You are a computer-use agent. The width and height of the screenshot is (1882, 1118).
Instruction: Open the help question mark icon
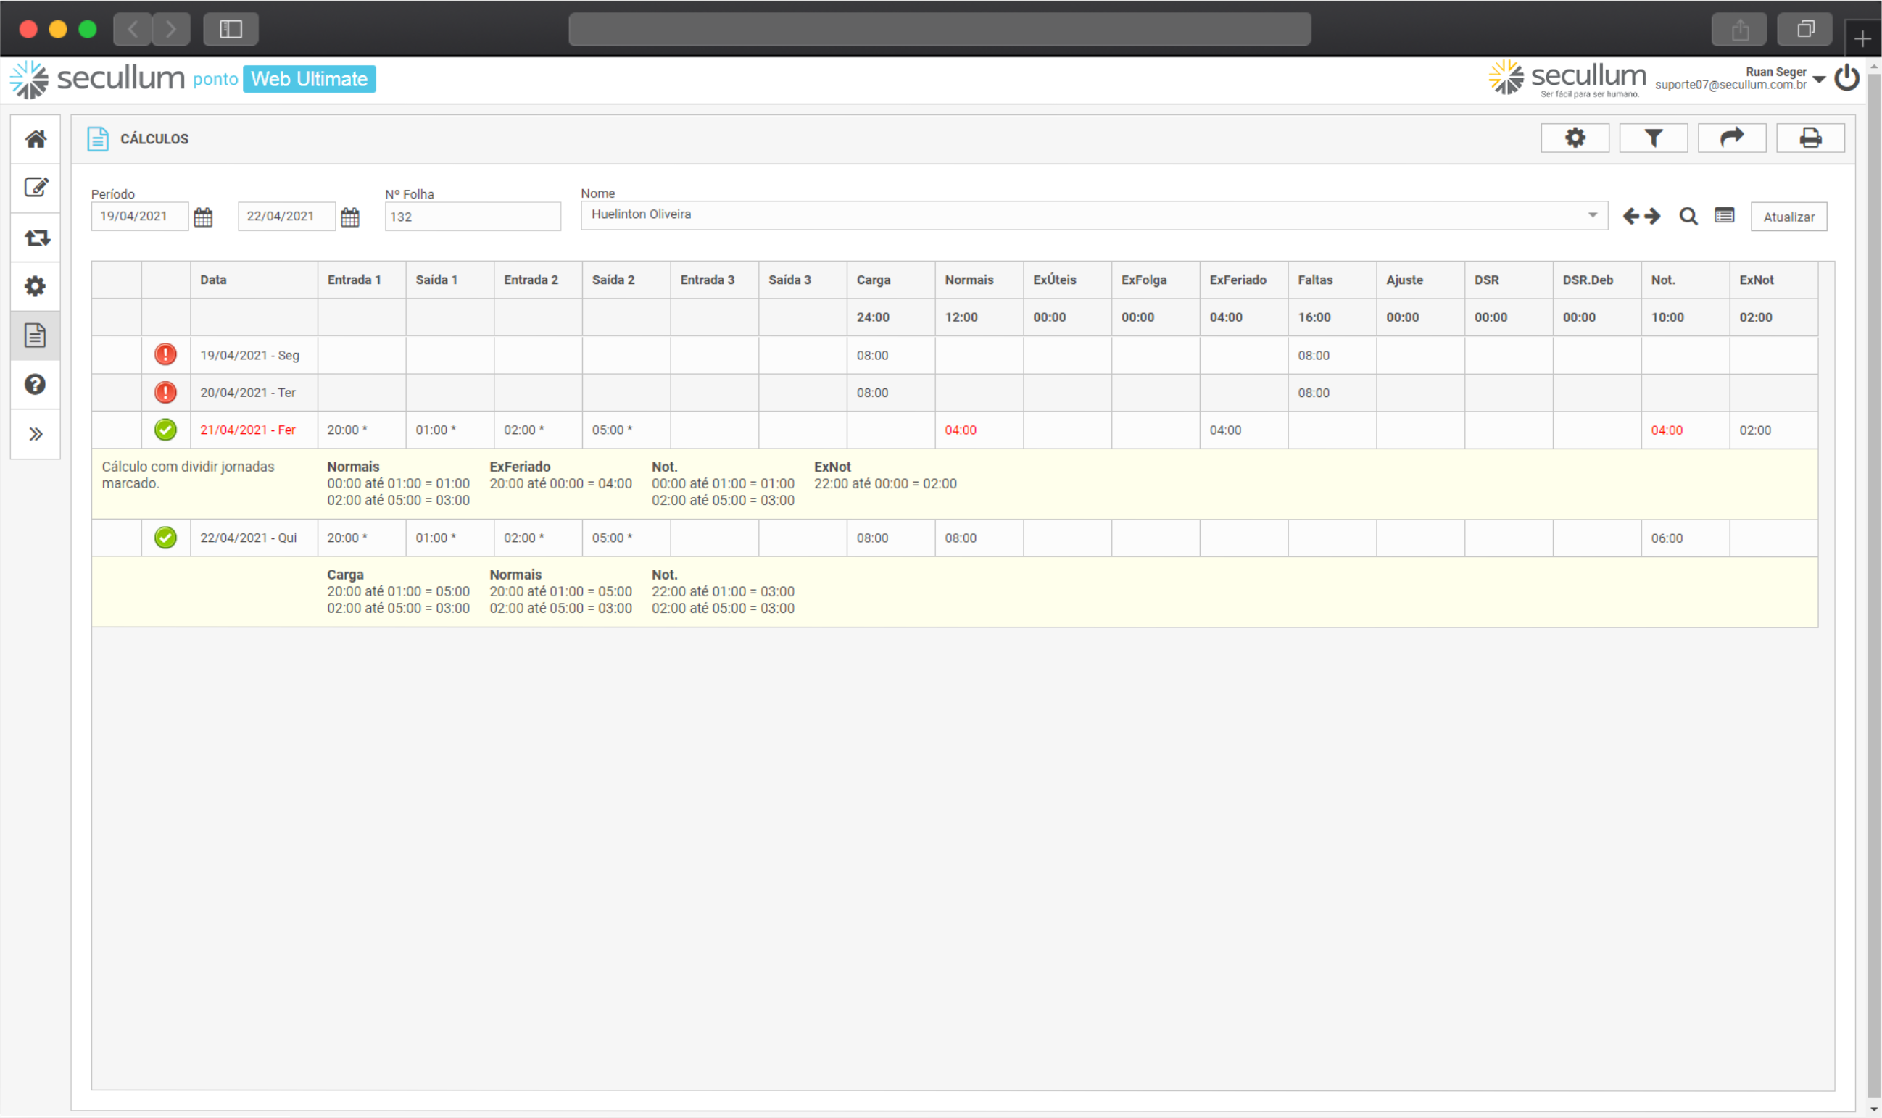[x=36, y=385]
